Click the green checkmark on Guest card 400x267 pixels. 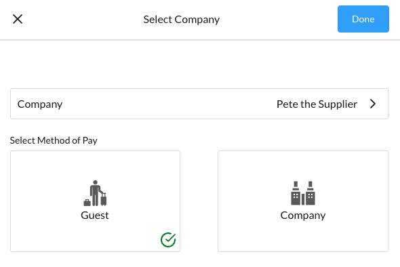tap(168, 240)
